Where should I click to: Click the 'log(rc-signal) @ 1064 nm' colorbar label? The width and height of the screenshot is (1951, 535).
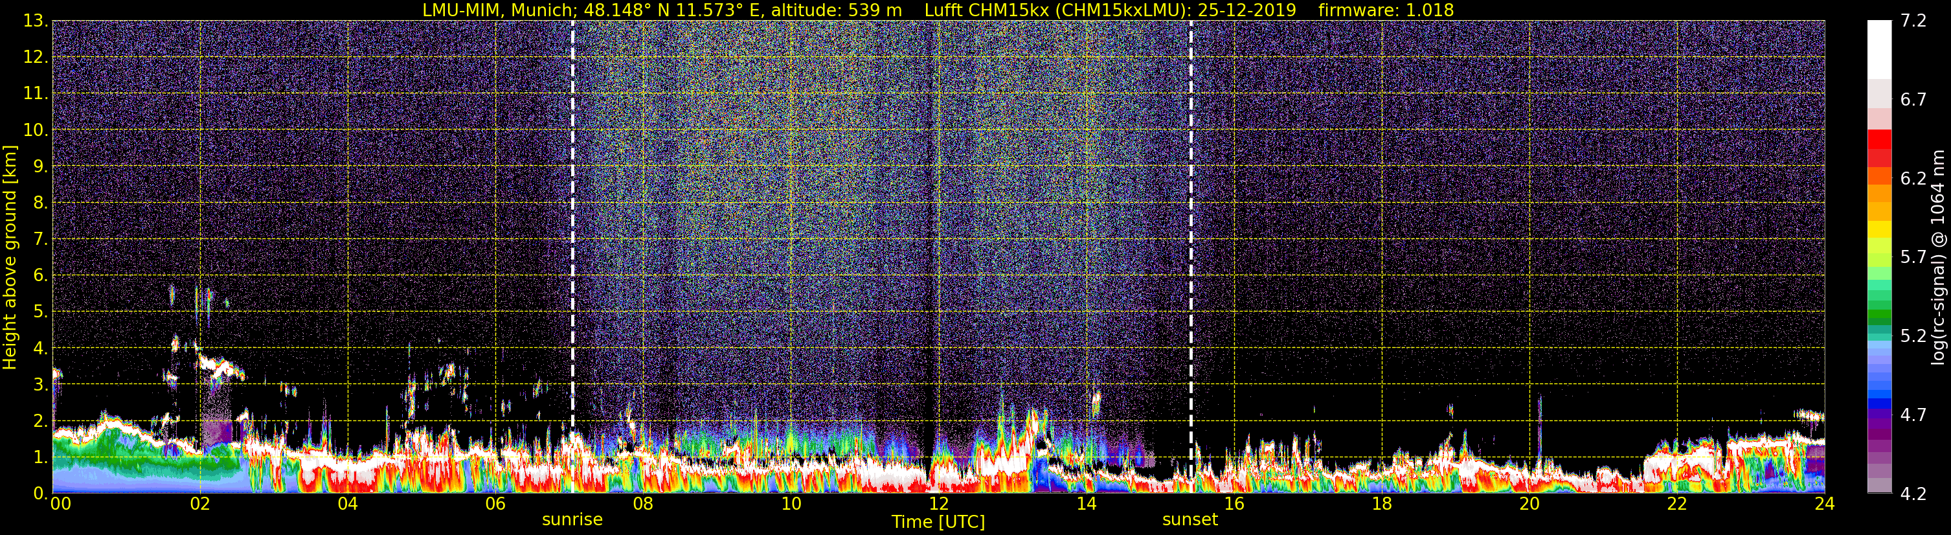pyautogui.click(x=1938, y=258)
